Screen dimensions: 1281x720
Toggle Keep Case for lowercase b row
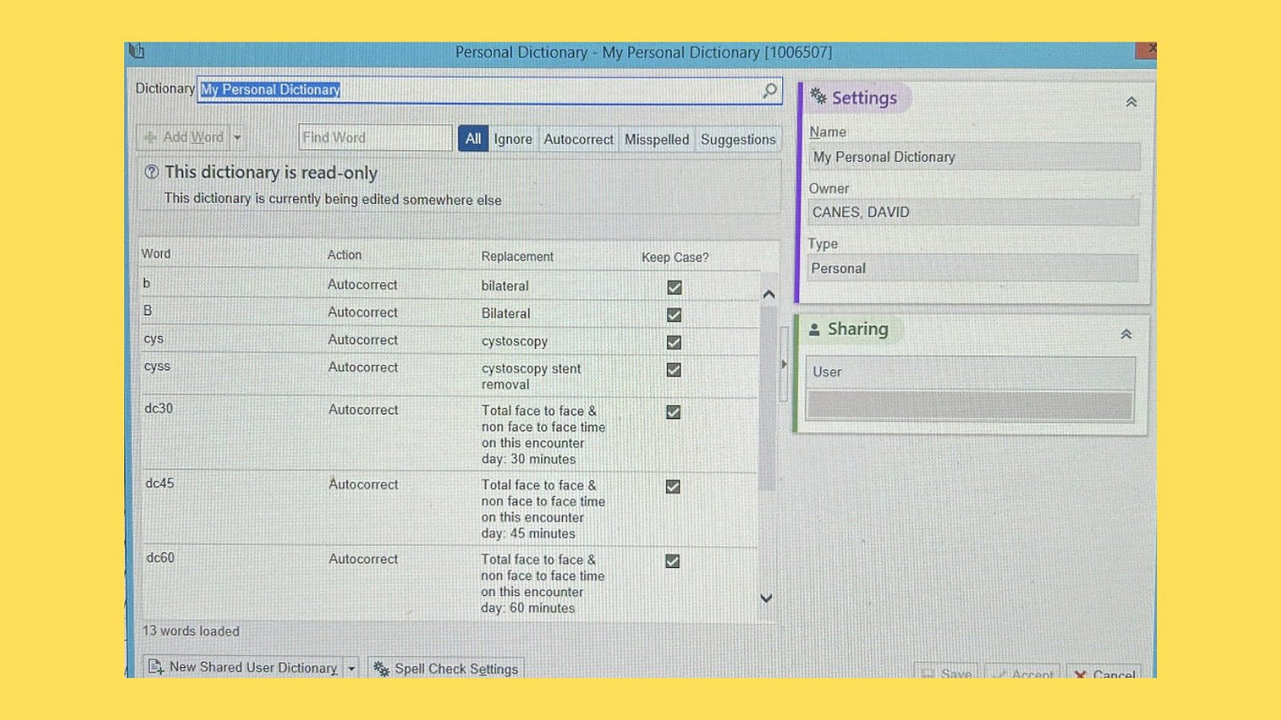point(674,287)
